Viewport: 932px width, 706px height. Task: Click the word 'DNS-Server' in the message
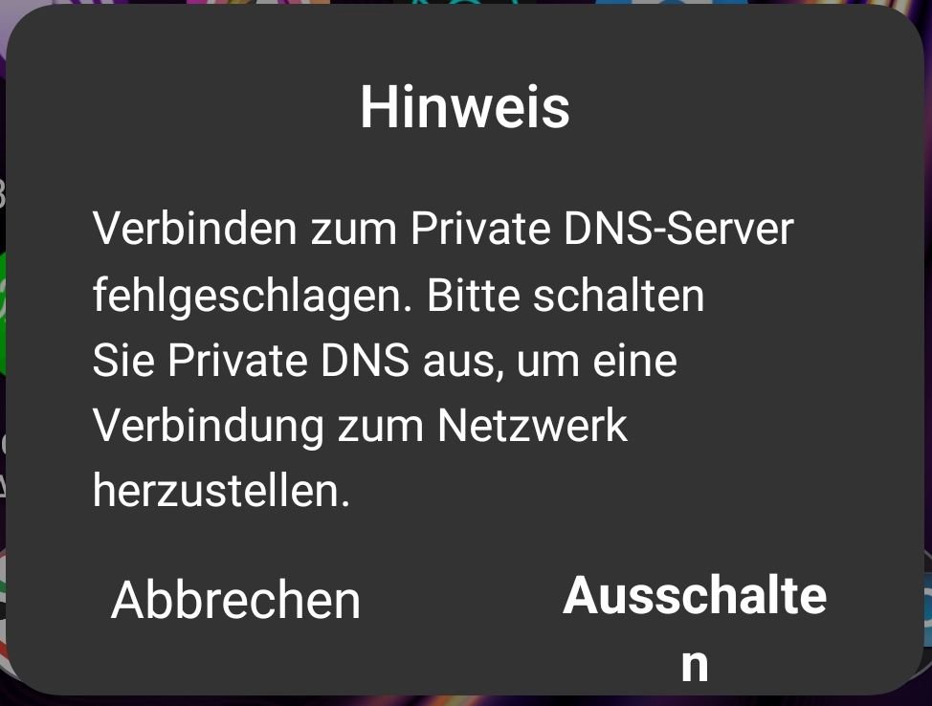point(678,229)
